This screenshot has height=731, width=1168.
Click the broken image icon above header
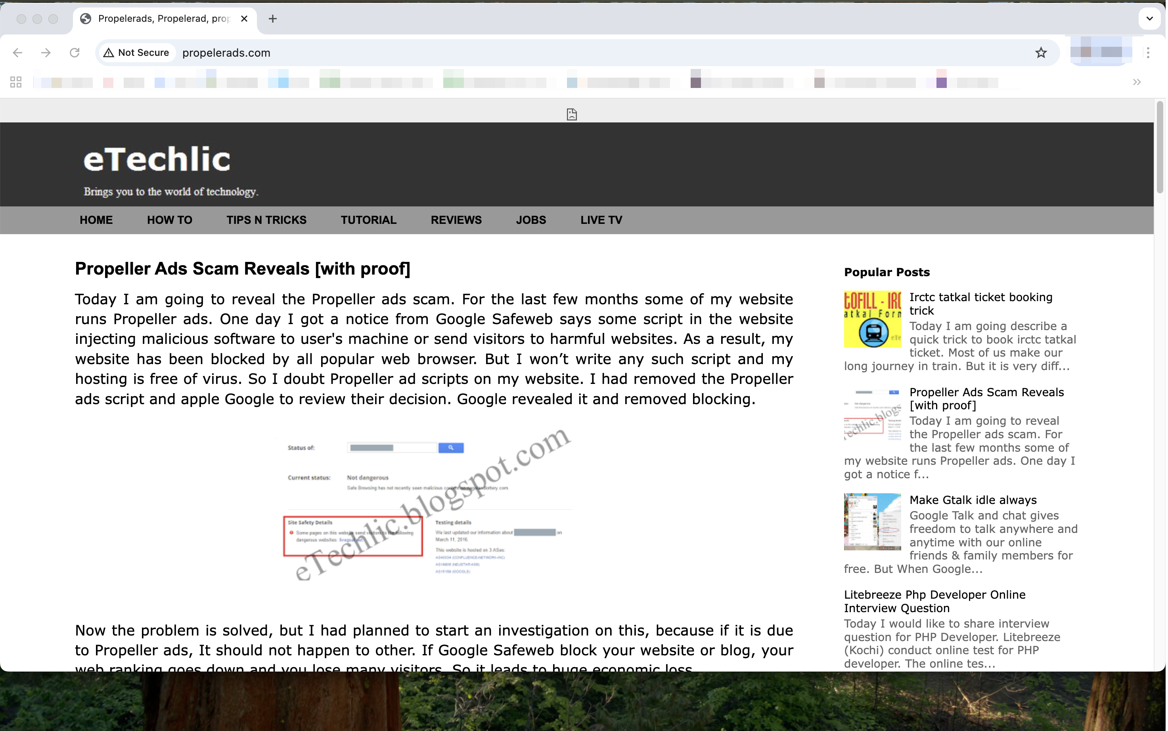[x=572, y=115]
